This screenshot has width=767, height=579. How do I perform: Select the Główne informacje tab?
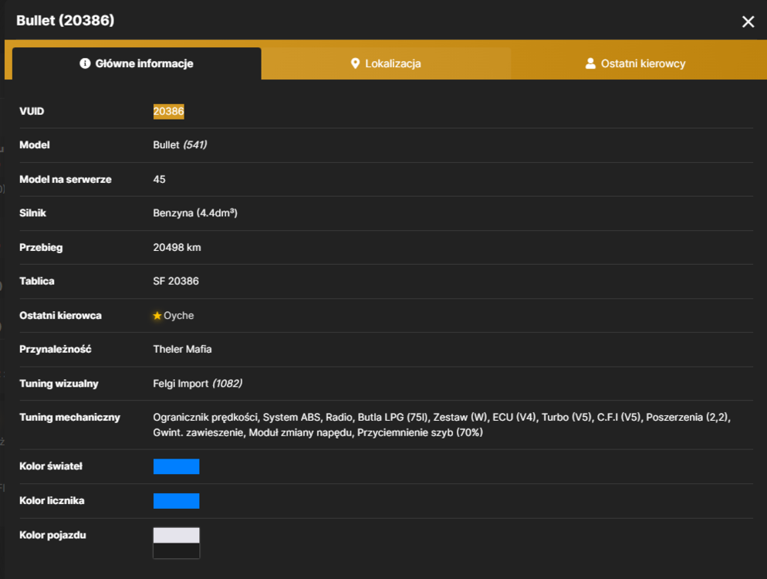(137, 63)
